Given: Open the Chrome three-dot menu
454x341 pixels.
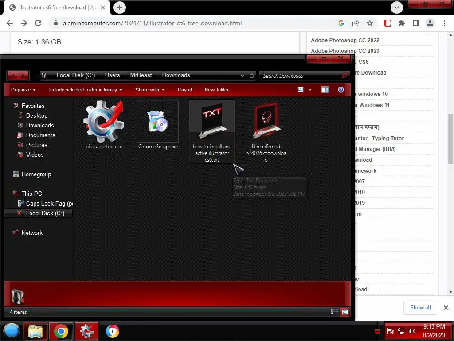Looking at the screenshot, I should [444, 23].
